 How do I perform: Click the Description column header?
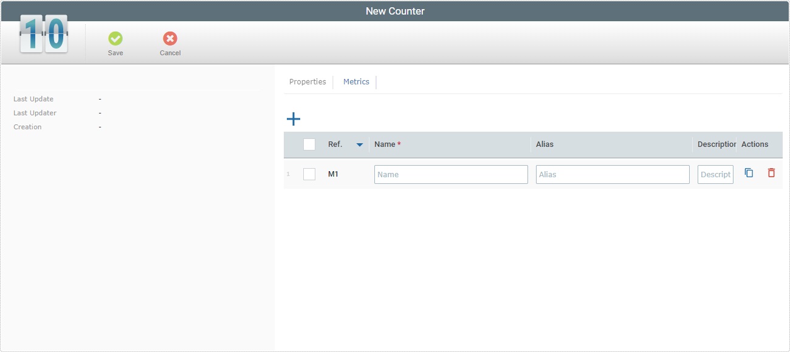pos(717,144)
